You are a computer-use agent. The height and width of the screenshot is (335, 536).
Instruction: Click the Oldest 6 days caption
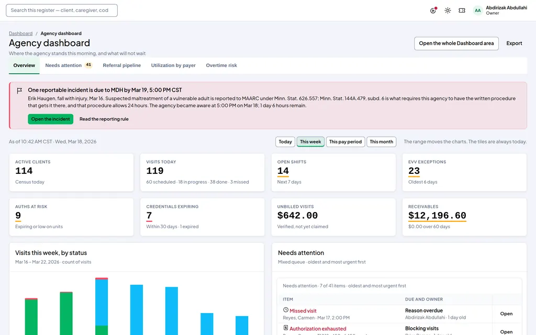point(422,182)
